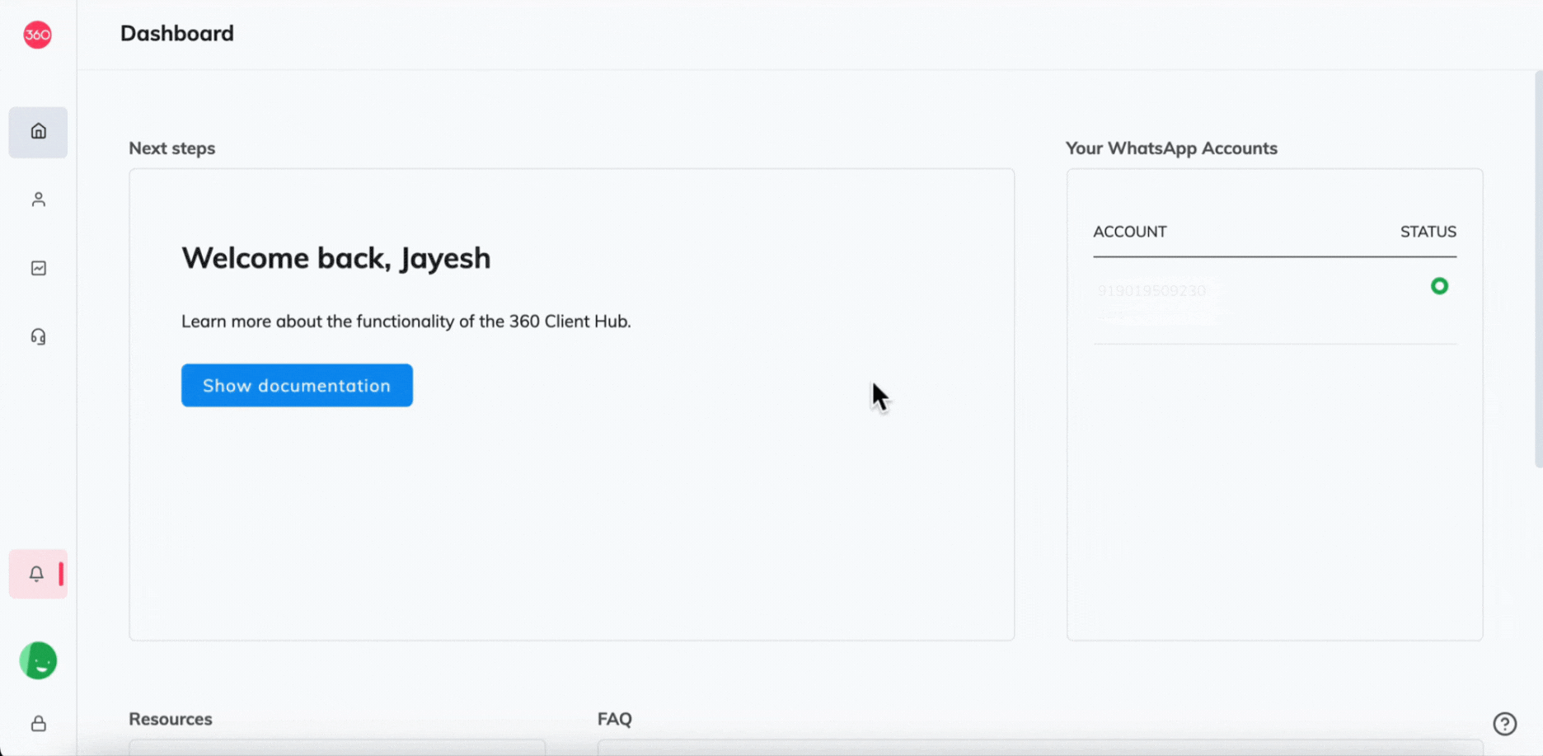1543x756 pixels.
Task: Click the FAQ section heading
Action: tap(615, 719)
